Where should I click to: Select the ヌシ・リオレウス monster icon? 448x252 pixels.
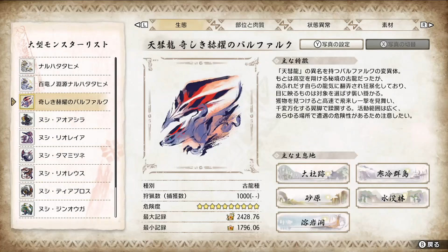27,173
